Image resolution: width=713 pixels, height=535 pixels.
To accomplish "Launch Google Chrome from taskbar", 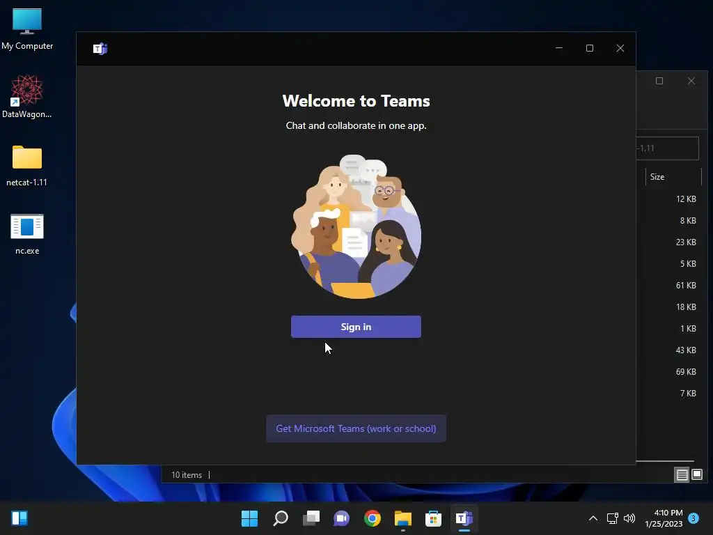I will coord(373,518).
